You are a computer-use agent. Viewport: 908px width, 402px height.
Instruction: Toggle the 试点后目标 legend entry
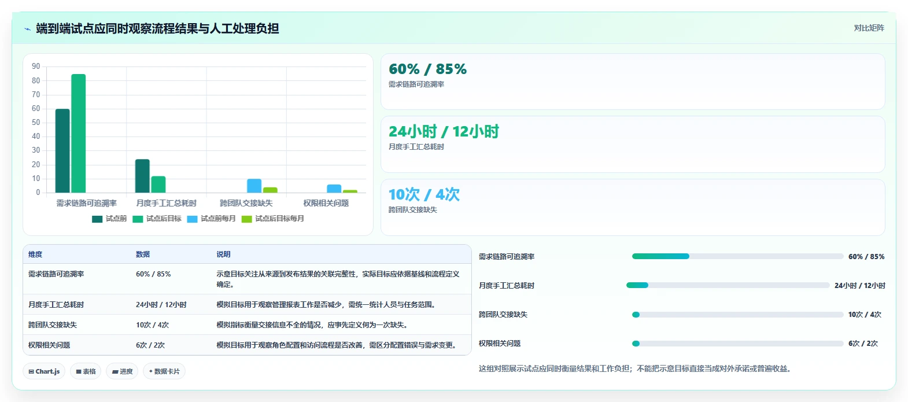click(157, 219)
